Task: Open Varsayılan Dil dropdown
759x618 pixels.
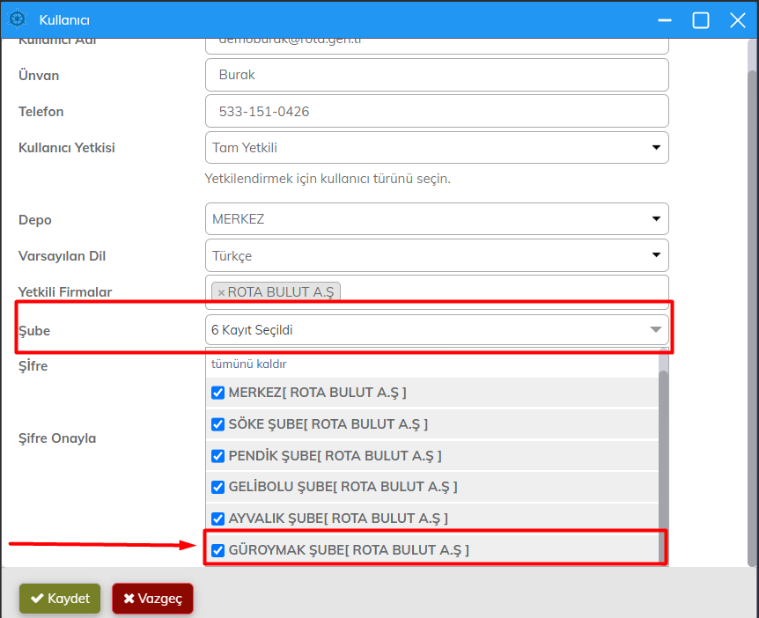Action: (x=436, y=255)
